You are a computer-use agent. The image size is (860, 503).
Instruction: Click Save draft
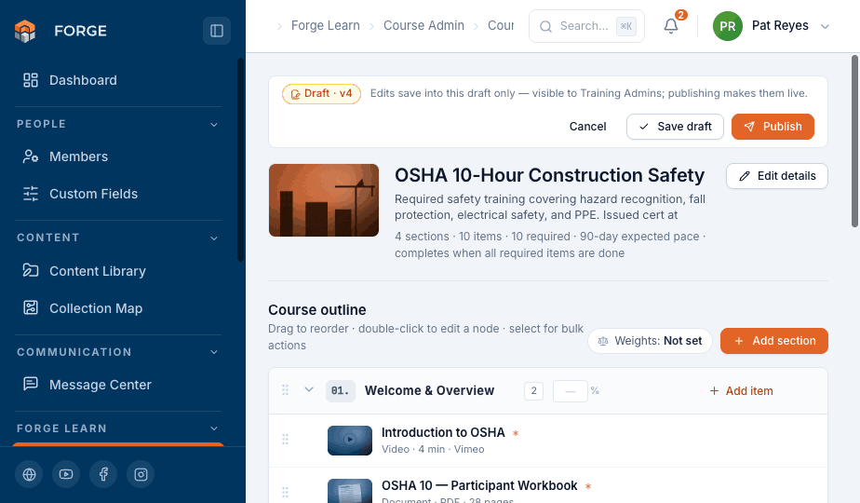point(675,127)
